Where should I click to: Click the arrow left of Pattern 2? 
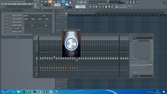[74, 7]
